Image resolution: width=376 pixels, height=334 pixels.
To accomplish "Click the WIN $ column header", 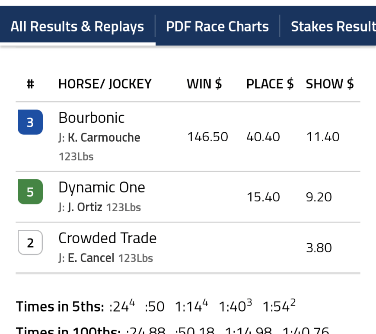I will pyautogui.click(x=204, y=84).
